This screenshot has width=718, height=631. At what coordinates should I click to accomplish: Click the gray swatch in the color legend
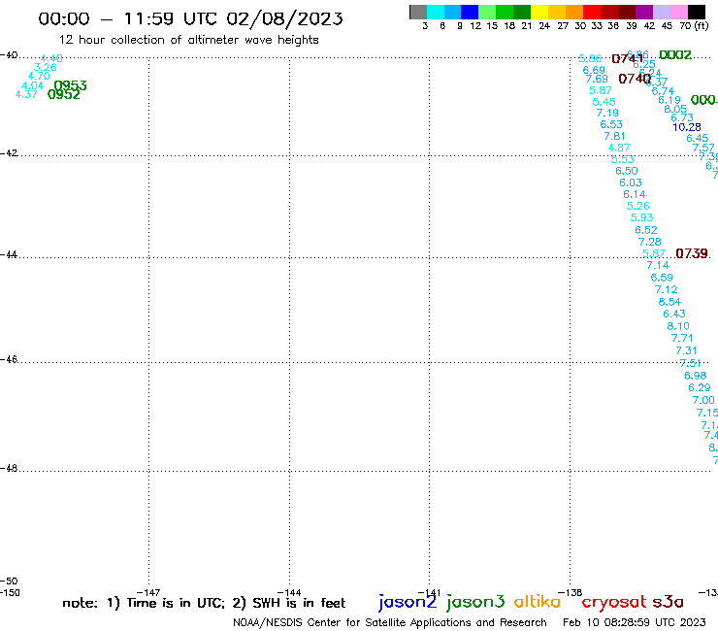click(x=418, y=12)
